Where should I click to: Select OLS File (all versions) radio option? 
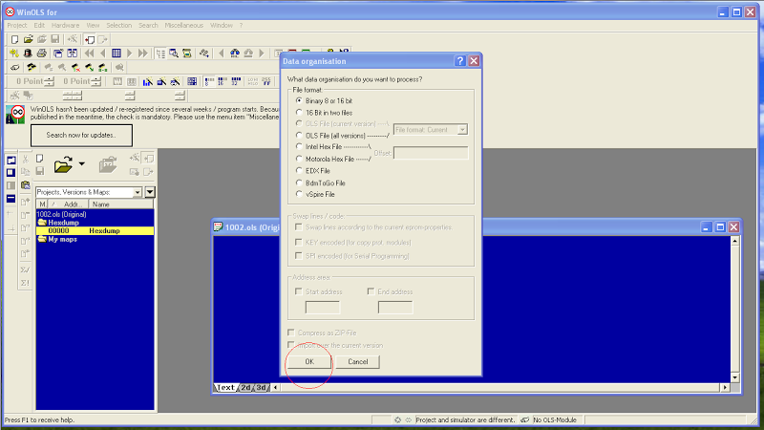[x=299, y=135]
